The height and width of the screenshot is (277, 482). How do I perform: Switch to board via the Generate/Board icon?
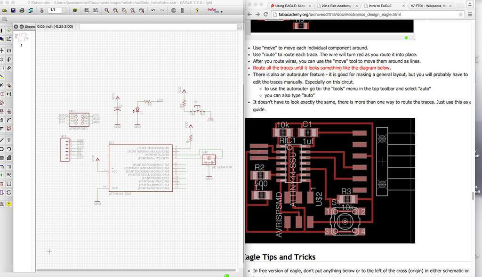[x=42, y=10]
